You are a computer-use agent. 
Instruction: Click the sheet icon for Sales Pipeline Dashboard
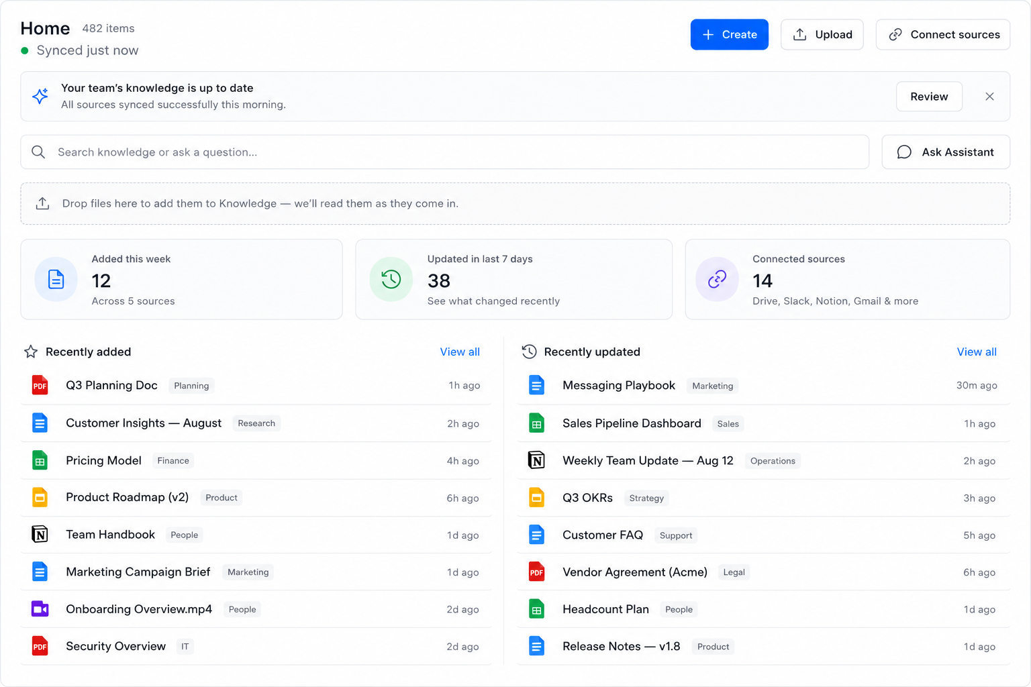point(536,423)
